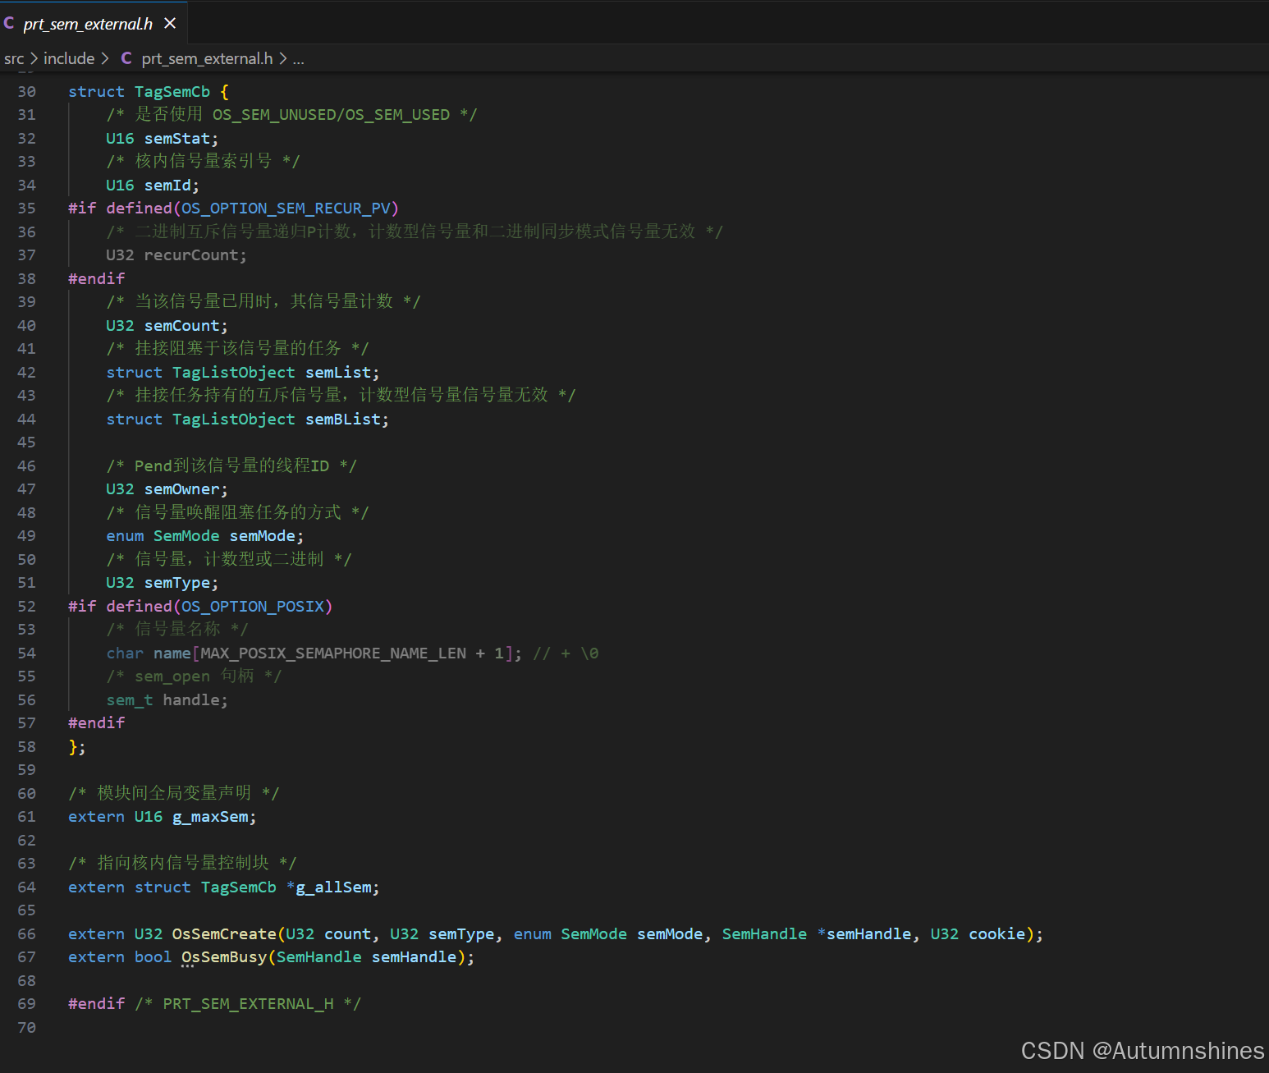Click line number 30 in gutter

[26, 92]
